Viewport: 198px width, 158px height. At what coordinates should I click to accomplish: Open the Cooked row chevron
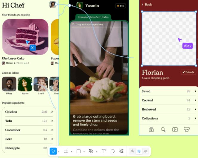point(195,100)
